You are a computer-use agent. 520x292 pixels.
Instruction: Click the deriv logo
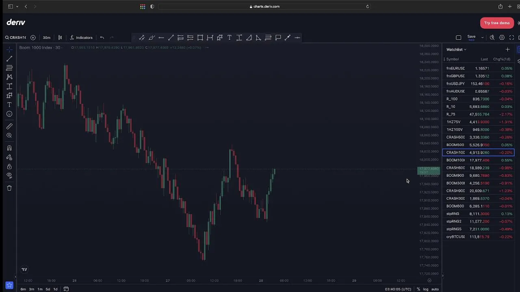(x=16, y=23)
